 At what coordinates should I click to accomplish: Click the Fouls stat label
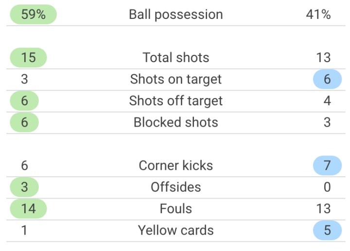(x=175, y=209)
